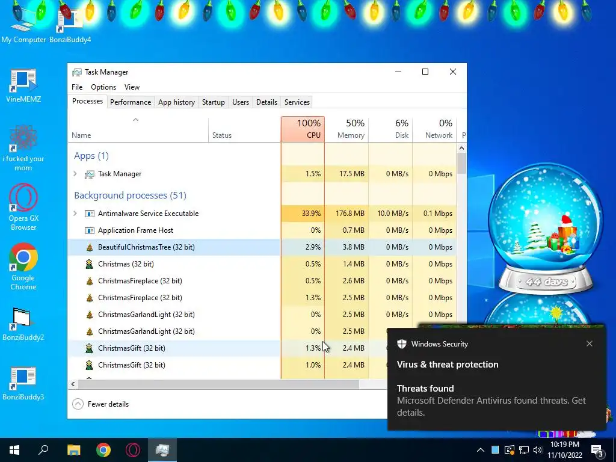Click the vertical scrollbar thumb
616x462 pixels.
point(461,164)
